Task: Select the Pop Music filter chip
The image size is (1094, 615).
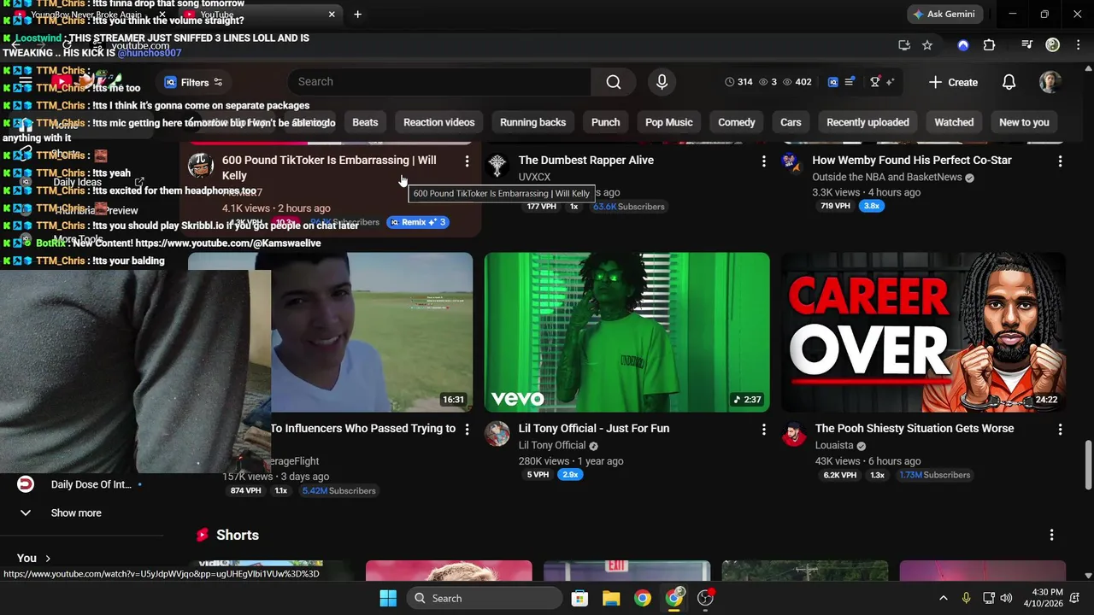Action: (x=668, y=122)
